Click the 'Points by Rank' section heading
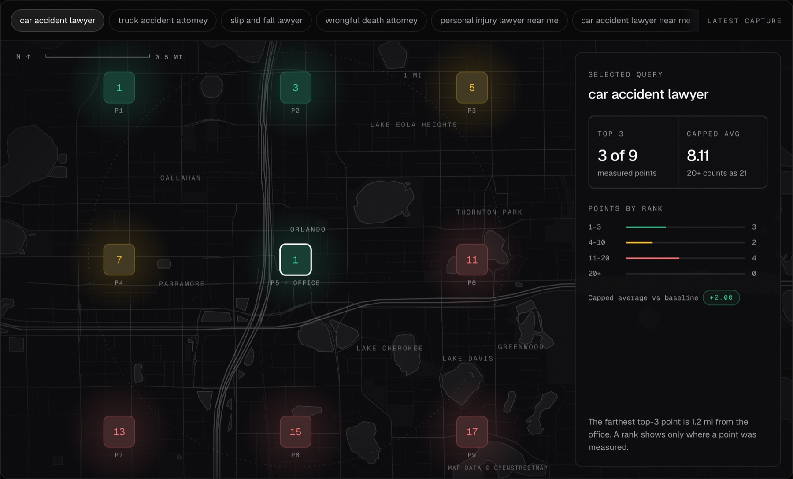The width and height of the screenshot is (793, 479). point(626,208)
